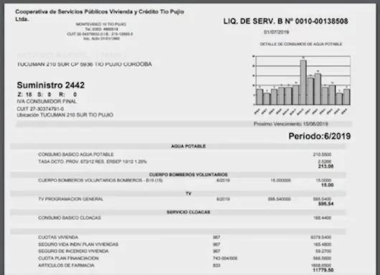Screen dimensions: 380x275
Task: Select the 'Período:6/2019' label
Action: click(319, 136)
